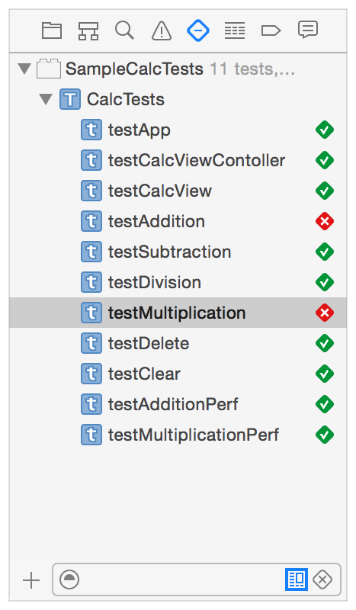Click the red failed status on testMultiplication
Viewport: 356px width, 610px height.
pyautogui.click(x=325, y=313)
